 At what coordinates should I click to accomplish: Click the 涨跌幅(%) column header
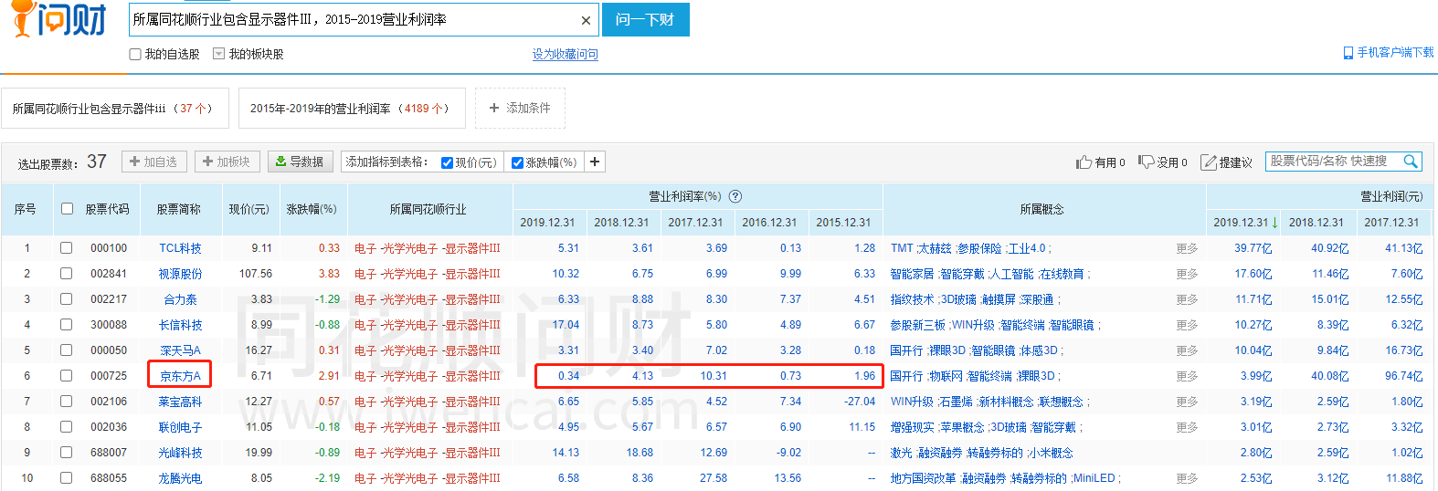click(312, 209)
